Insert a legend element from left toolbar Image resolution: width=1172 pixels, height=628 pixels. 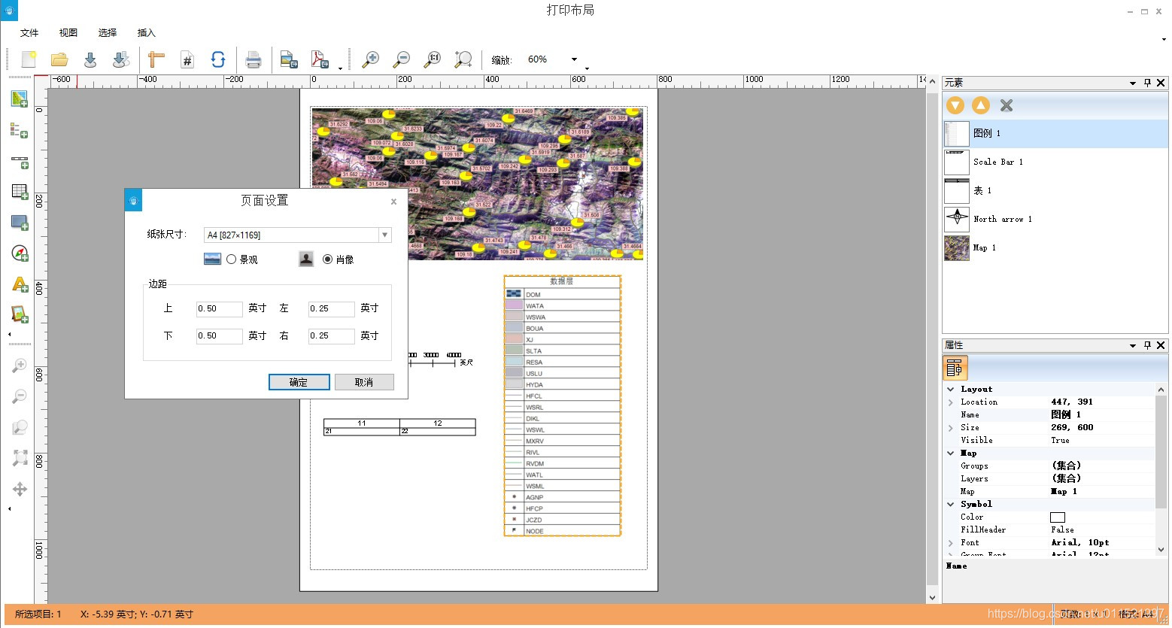pyautogui.click(x=20, y=129)
